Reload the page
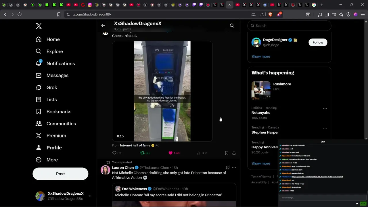Image resolution: width=368 pixels, height=207 pixels. click(20, 14)
